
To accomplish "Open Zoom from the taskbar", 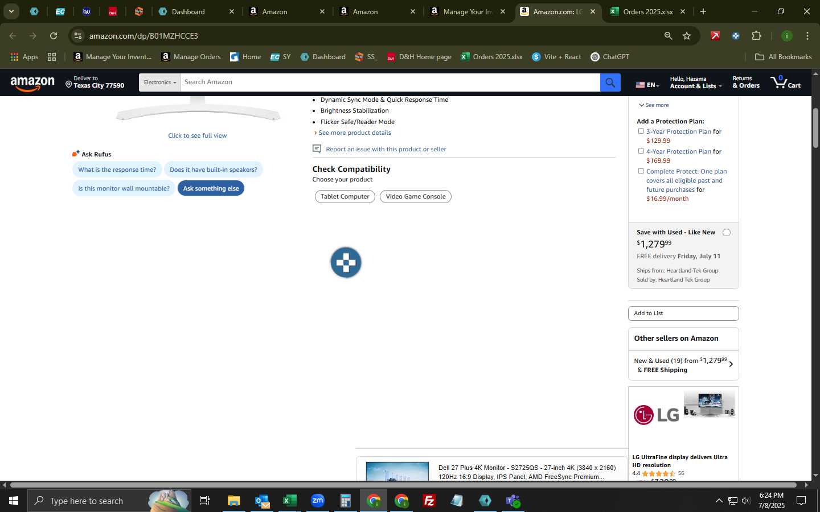I will pyautogui.click(x=318, y=501).
